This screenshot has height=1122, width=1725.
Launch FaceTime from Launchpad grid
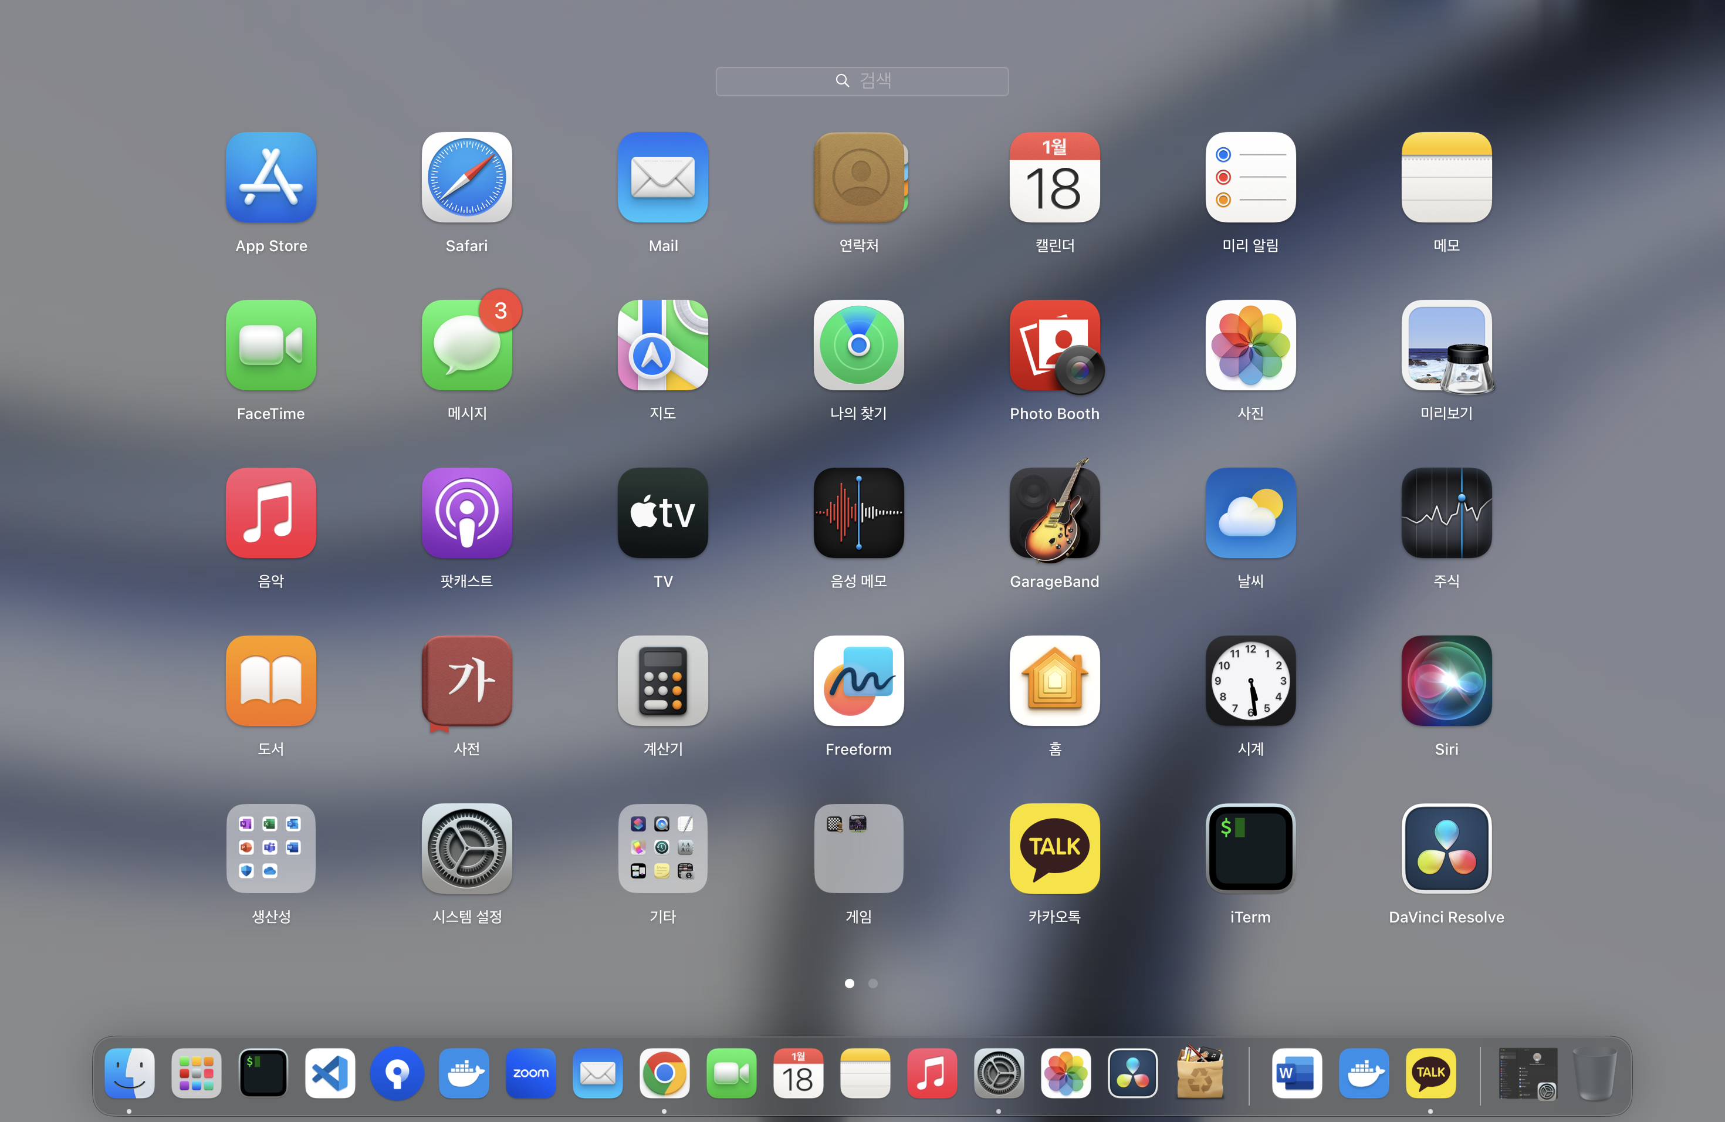(x=271, y=345)
